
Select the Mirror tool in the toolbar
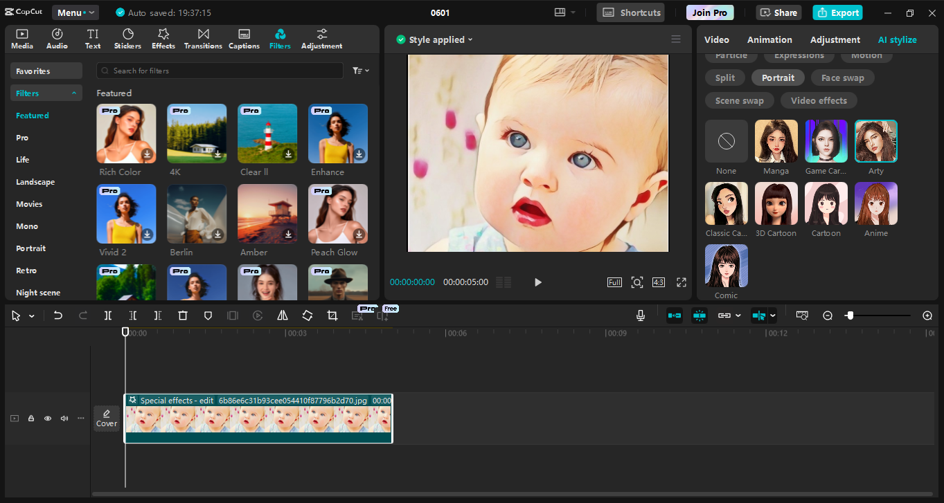click(x=282, y=315)
